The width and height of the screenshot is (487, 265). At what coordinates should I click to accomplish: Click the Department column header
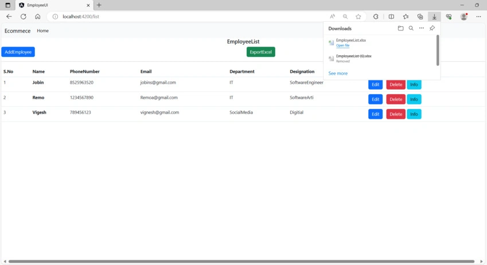pyautogui.click(x=242, y=72)
